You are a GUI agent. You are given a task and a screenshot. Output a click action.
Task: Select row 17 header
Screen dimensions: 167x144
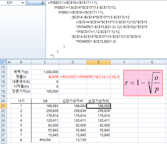(x=3, y=86)
